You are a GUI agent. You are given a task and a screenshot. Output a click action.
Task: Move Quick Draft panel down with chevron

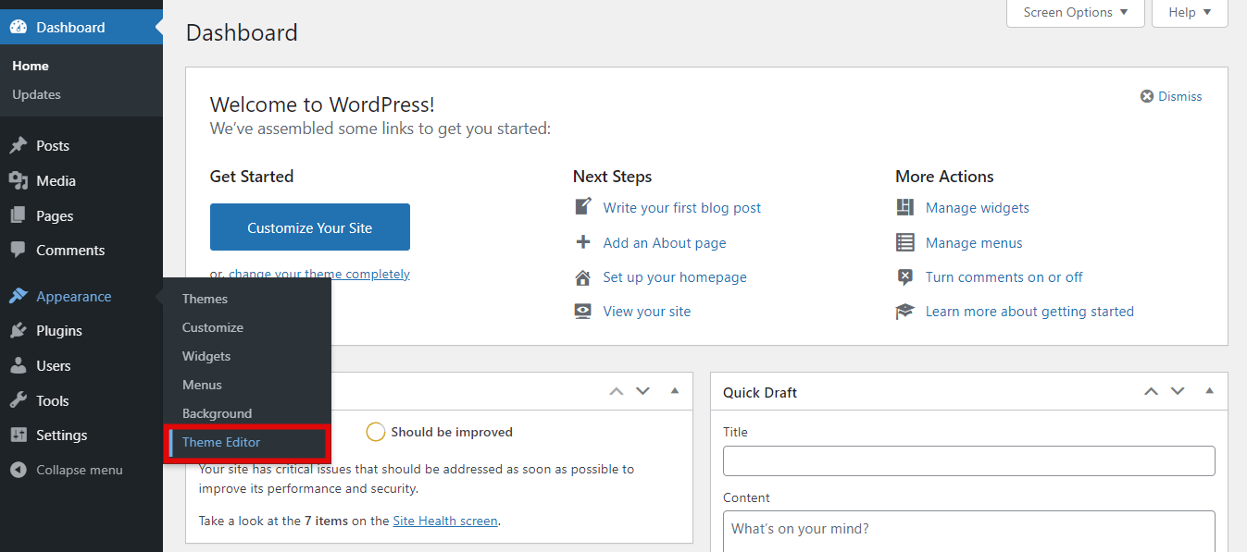1178,391
